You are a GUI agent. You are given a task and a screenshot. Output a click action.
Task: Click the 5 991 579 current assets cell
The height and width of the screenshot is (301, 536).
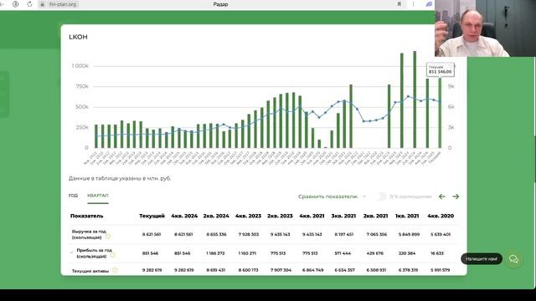[x=441, y=270]
